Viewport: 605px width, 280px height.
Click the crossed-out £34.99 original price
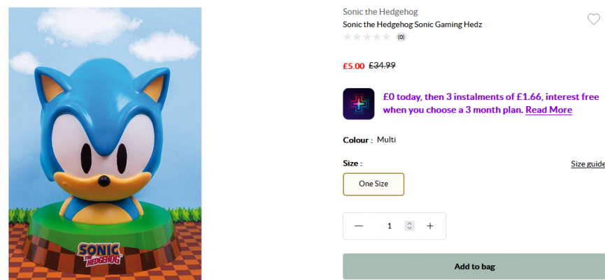(x=382, y=66)
